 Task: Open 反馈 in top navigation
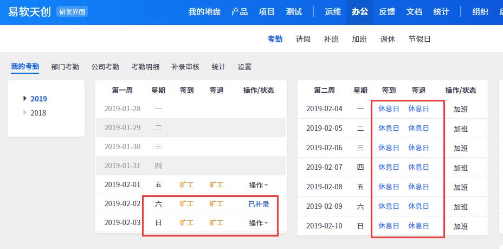(387, 12)
